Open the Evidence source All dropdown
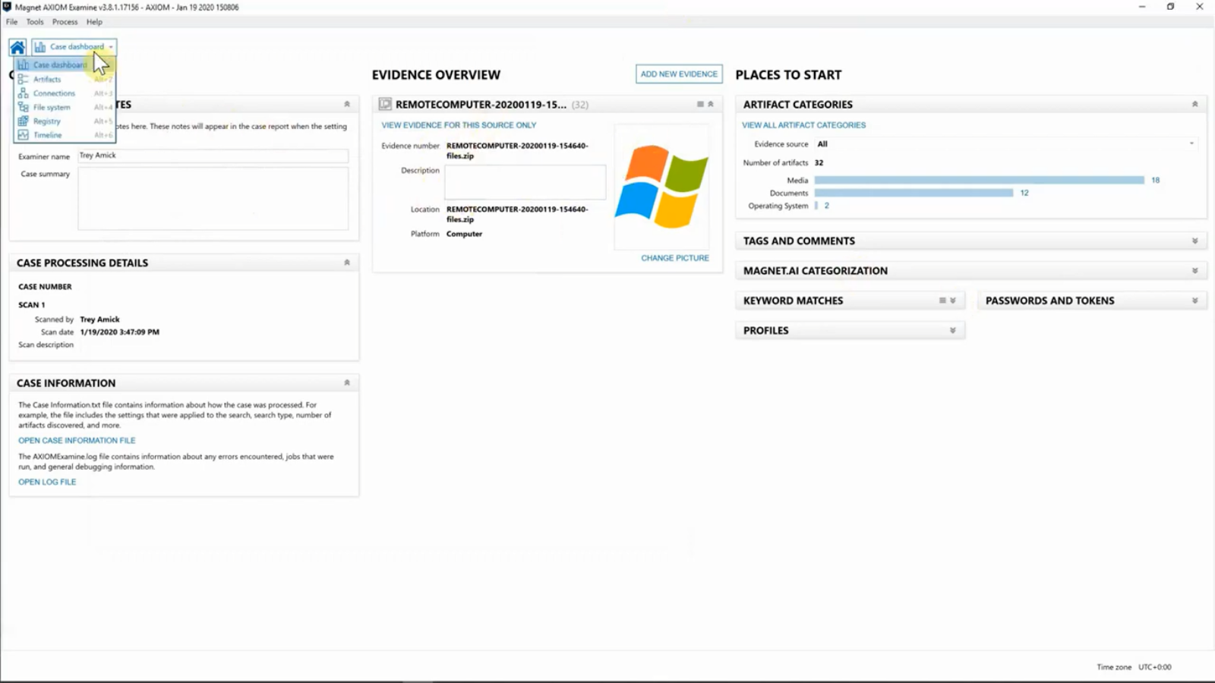Image resolution: width=1215 pixels, height=683 pixels. coord(1005,144)
